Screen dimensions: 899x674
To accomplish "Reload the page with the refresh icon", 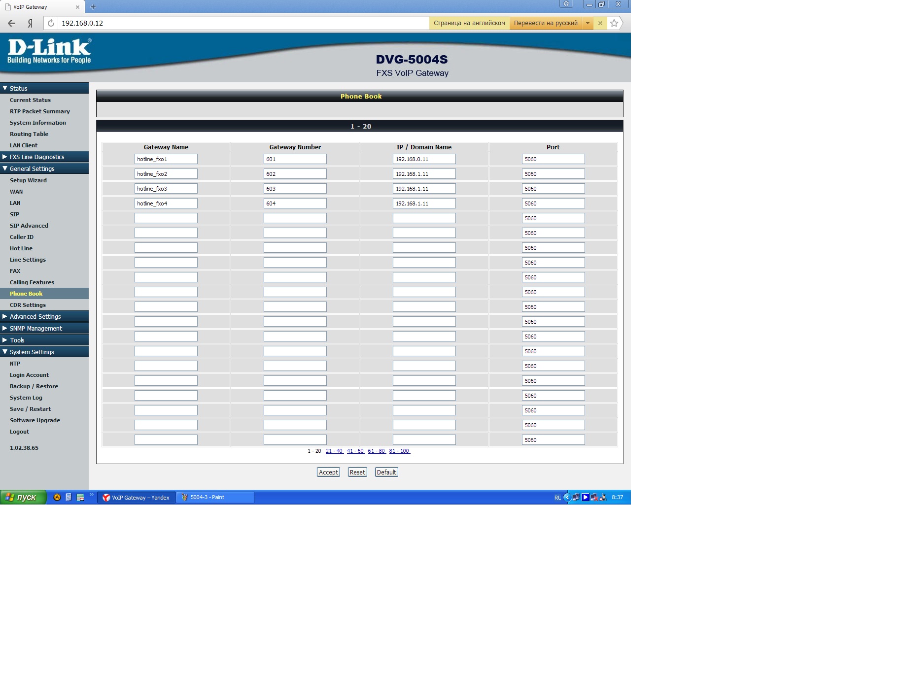I will pyautogui.click(x=51, y=23).
